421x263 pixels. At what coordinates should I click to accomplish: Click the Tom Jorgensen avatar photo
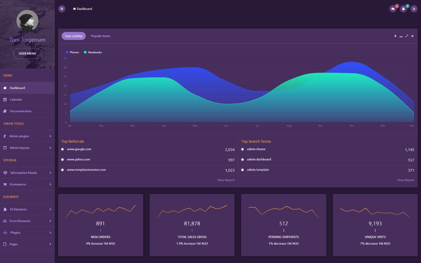(x=27, y=21)
